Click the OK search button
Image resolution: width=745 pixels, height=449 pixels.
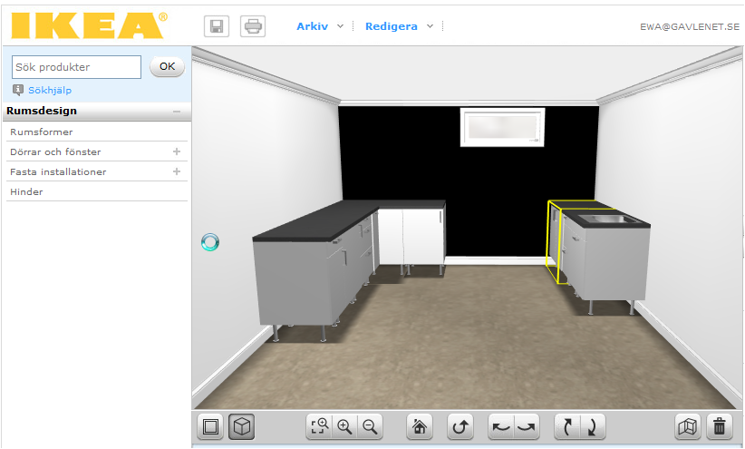coord(167,66)
